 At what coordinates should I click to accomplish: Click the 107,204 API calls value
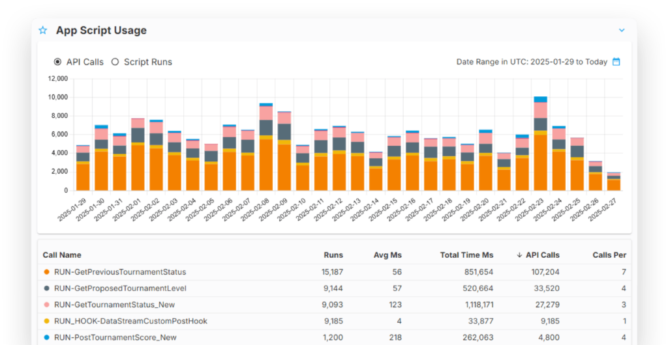click(545, 272)
